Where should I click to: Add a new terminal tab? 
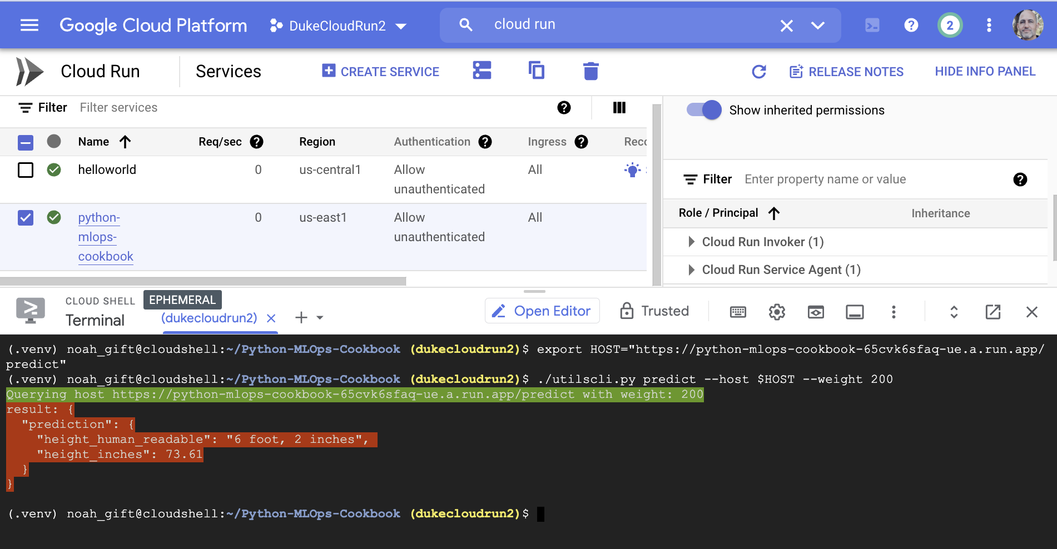tap(301, 317)
